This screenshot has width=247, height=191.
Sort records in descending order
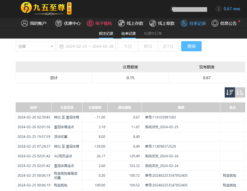point(230,92)
